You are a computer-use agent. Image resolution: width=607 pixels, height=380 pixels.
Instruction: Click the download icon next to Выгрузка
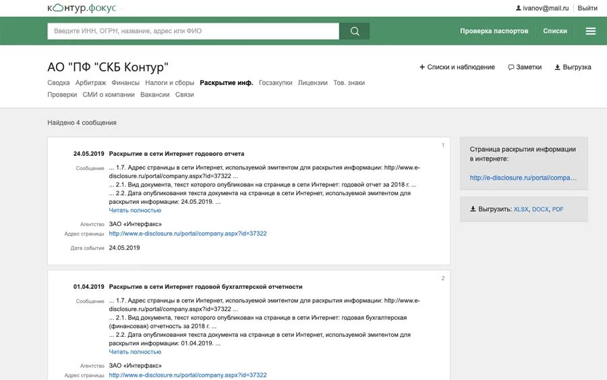point(558,67)
